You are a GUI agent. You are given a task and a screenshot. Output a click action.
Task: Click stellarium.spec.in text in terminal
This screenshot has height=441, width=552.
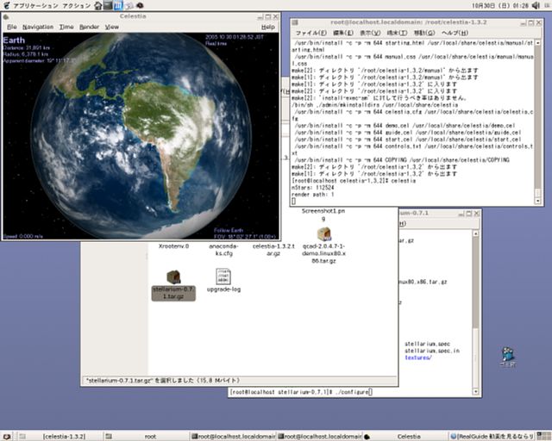(x=432, y=351)
